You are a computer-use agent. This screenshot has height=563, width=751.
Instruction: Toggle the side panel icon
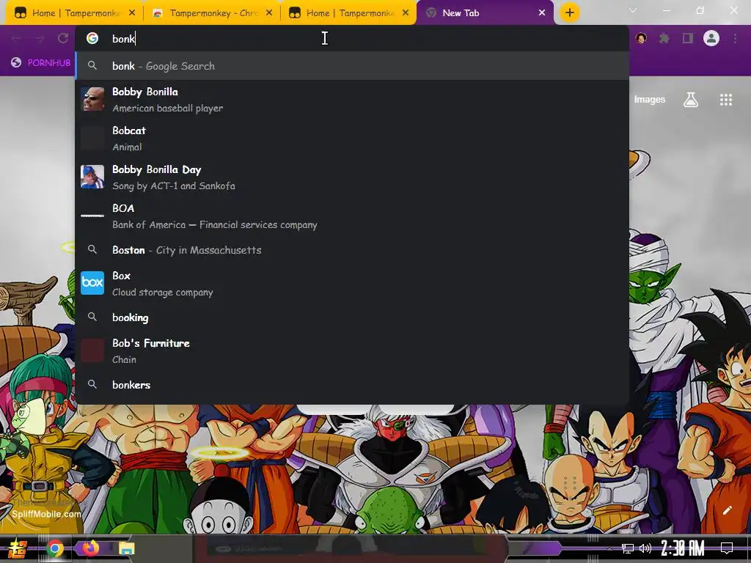(688, 38)
